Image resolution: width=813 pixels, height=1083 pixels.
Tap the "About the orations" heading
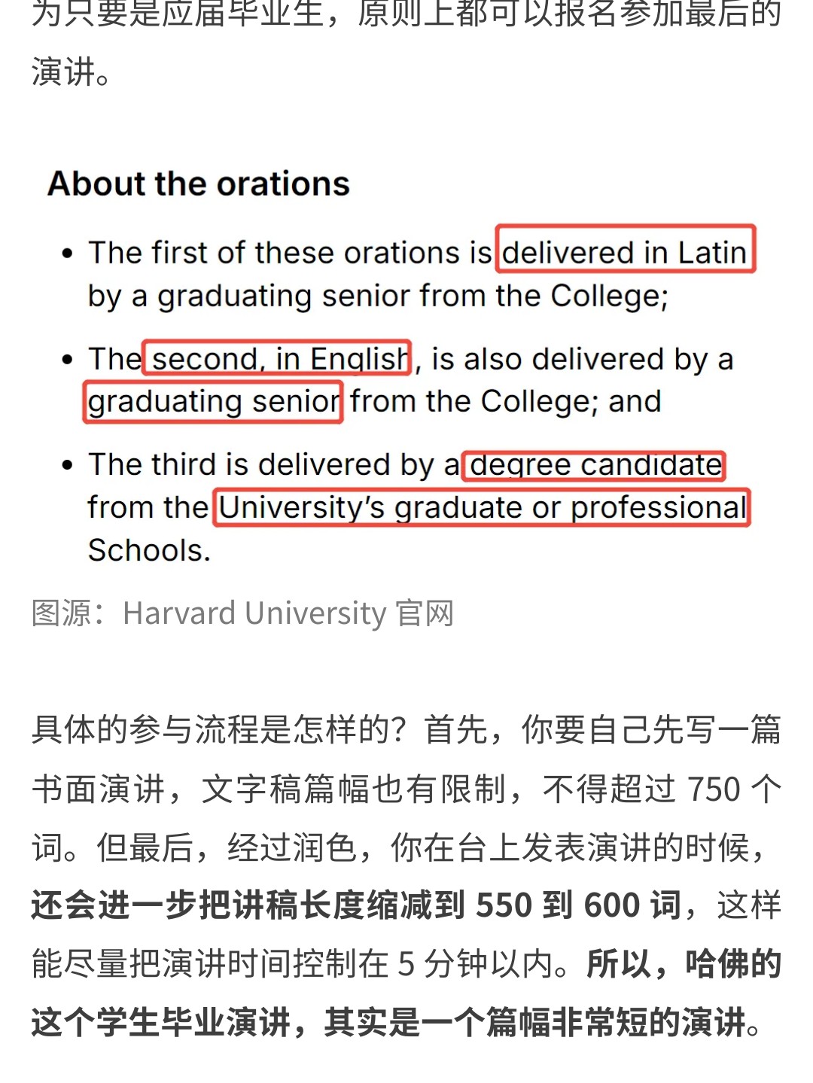coord(199,184)
